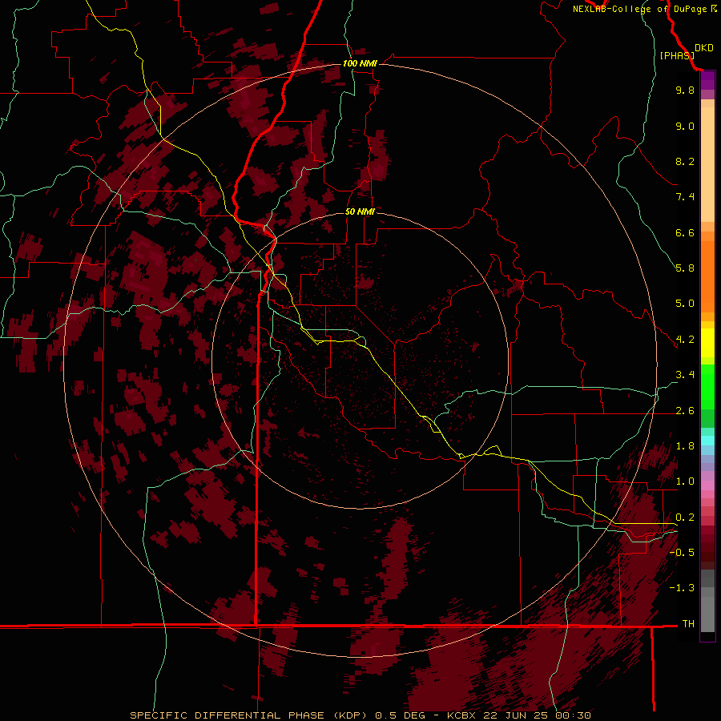This screenshot has height=721, width=721.
Task: Click the [PHAS] legend header
Action: click(x=677, y=55)
